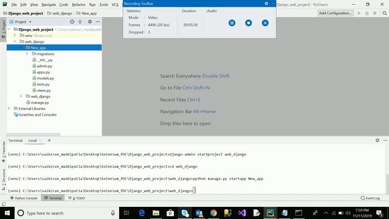Open Microsoft Edge from taskbar
Image resolution: width=389 pixels, height=219 pixels.
pyautogui.click(x=142, y=213)
